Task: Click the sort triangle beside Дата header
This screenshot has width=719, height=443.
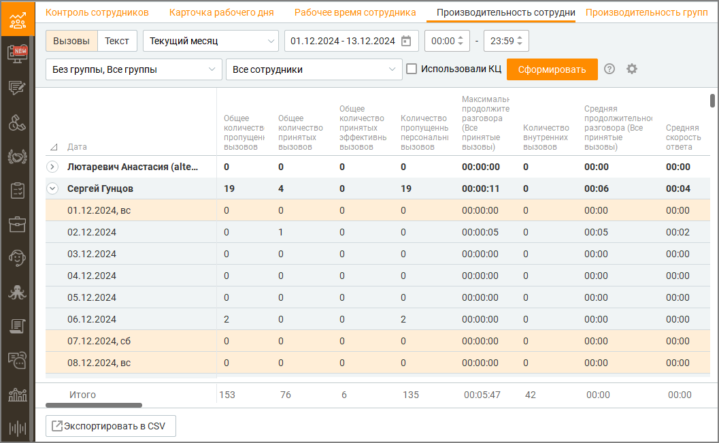Action: point(54,147)
